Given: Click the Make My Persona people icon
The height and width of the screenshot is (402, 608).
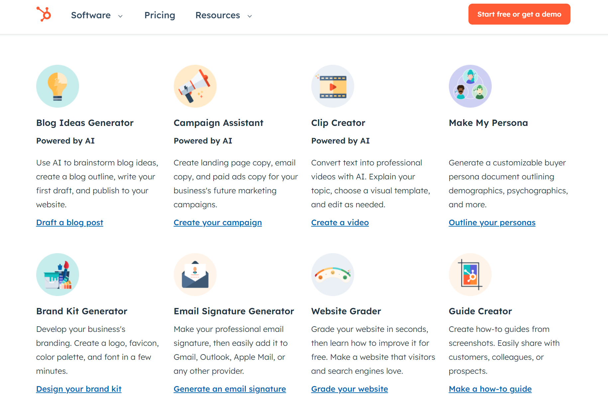Looking at the screenshot, I should click(x=470, y=86).
